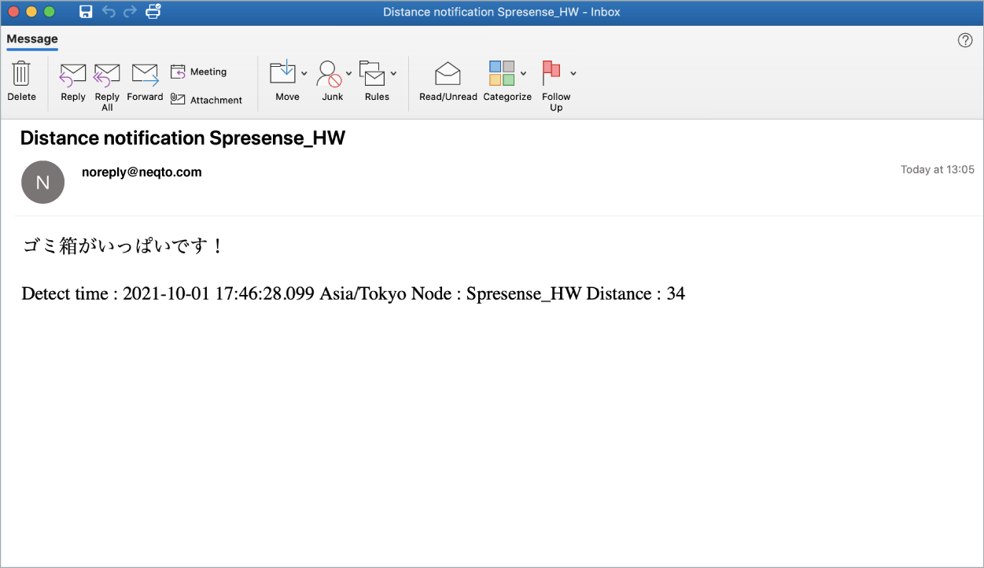This screenshot has width=984, height=568.
Task: Save the message
Action: (86, 12)
